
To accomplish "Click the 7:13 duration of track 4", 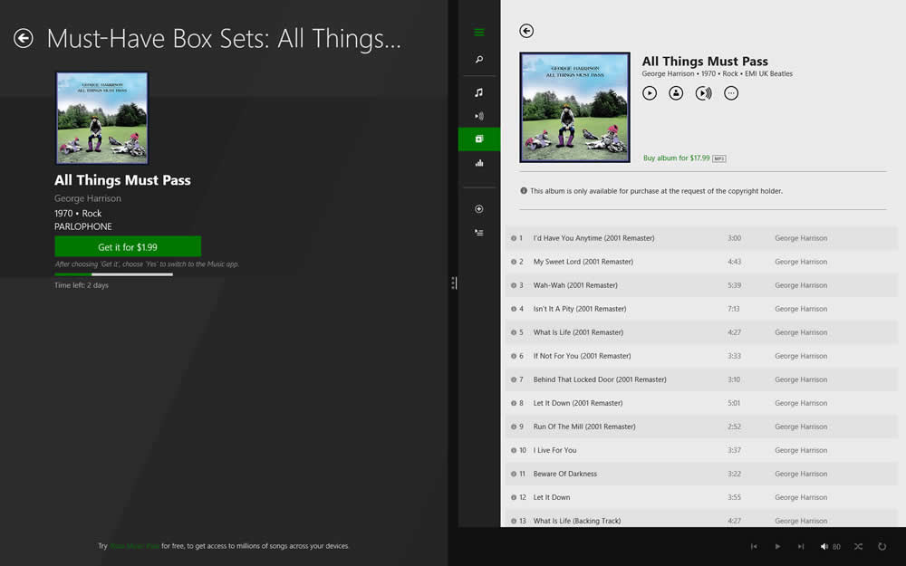I will [x=734, y=309].
